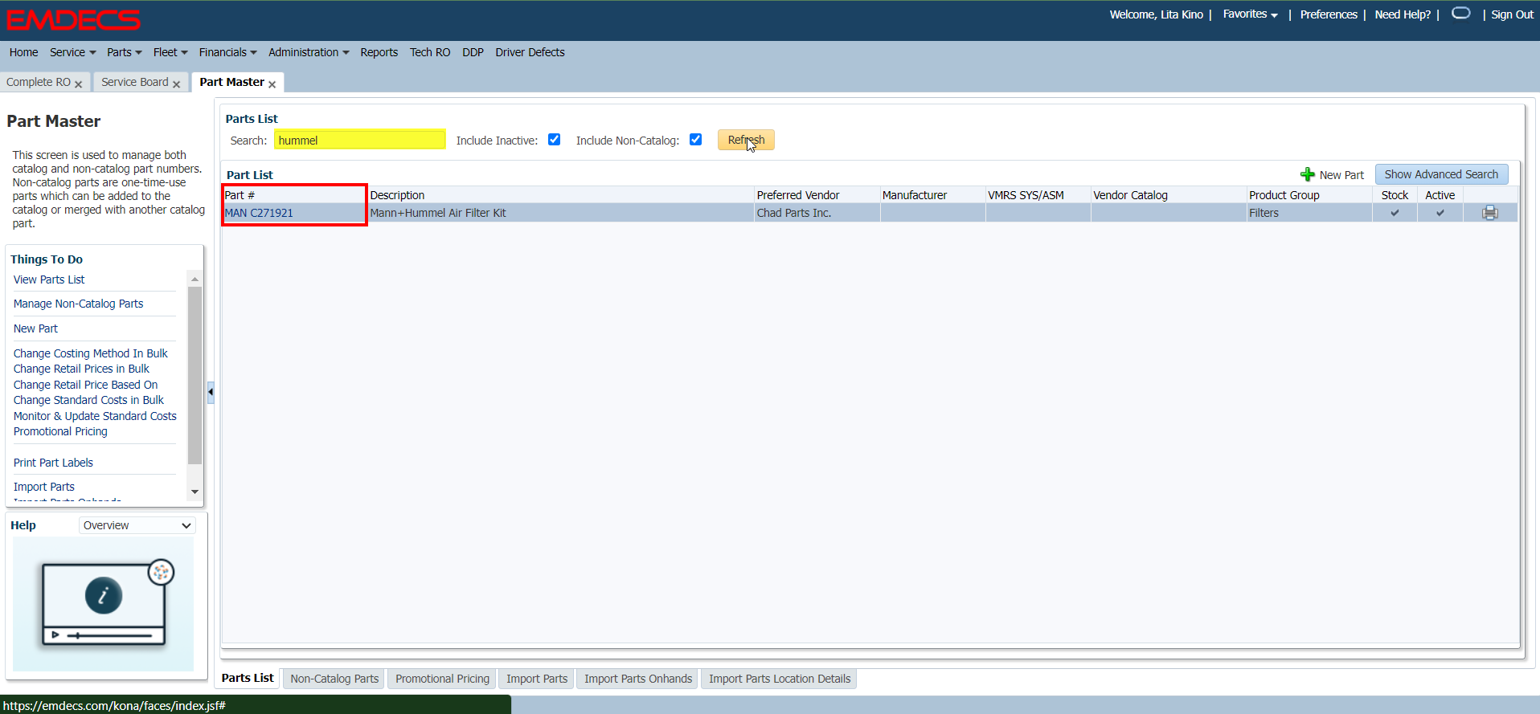This screenshot has height=714, width=1540.
Task: Click Change Costing Method In Bulk link
Action: coord(90,353)
